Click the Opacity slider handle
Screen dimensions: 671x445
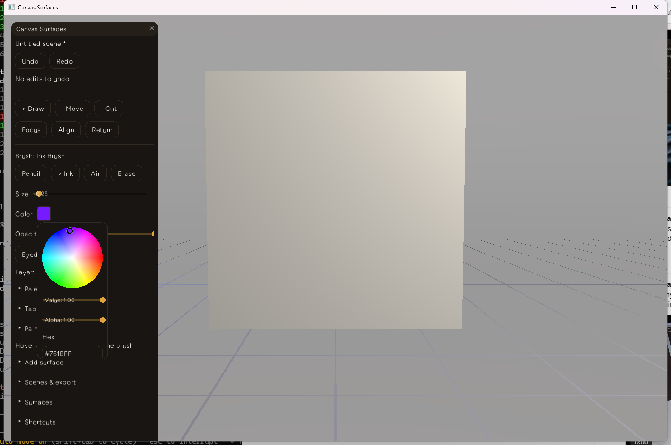coord(153,234)
